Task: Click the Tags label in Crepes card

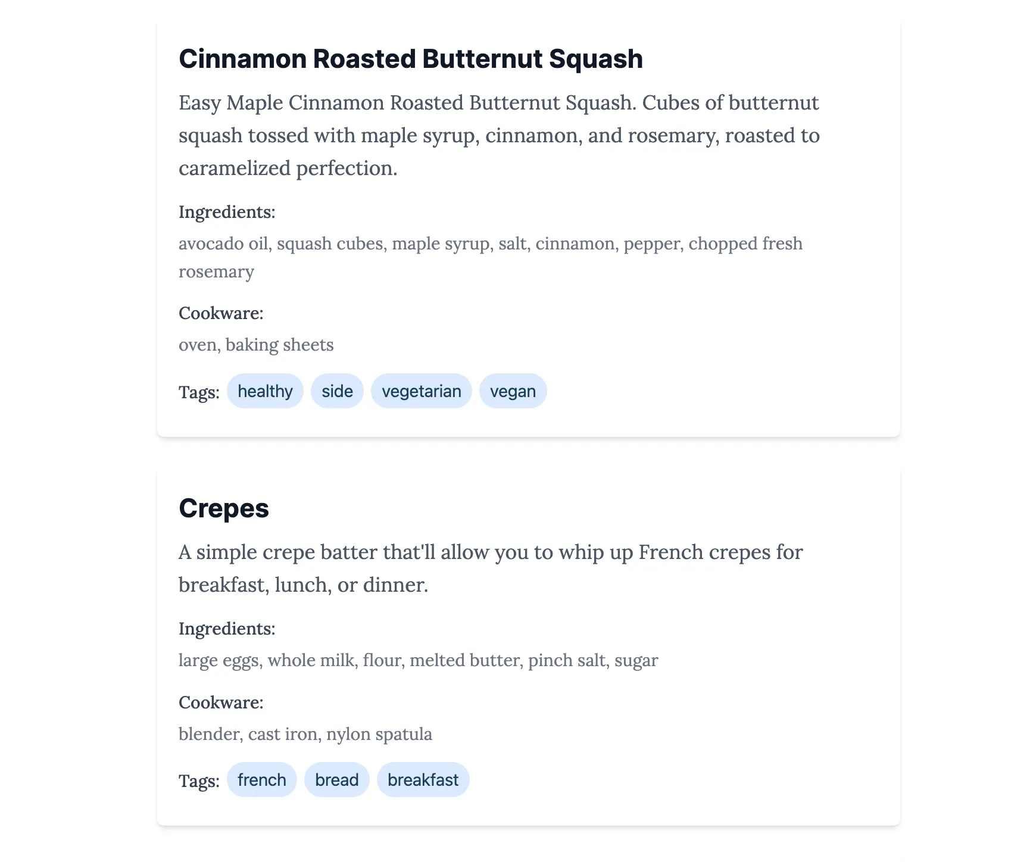Action: [x=199, y=780]
